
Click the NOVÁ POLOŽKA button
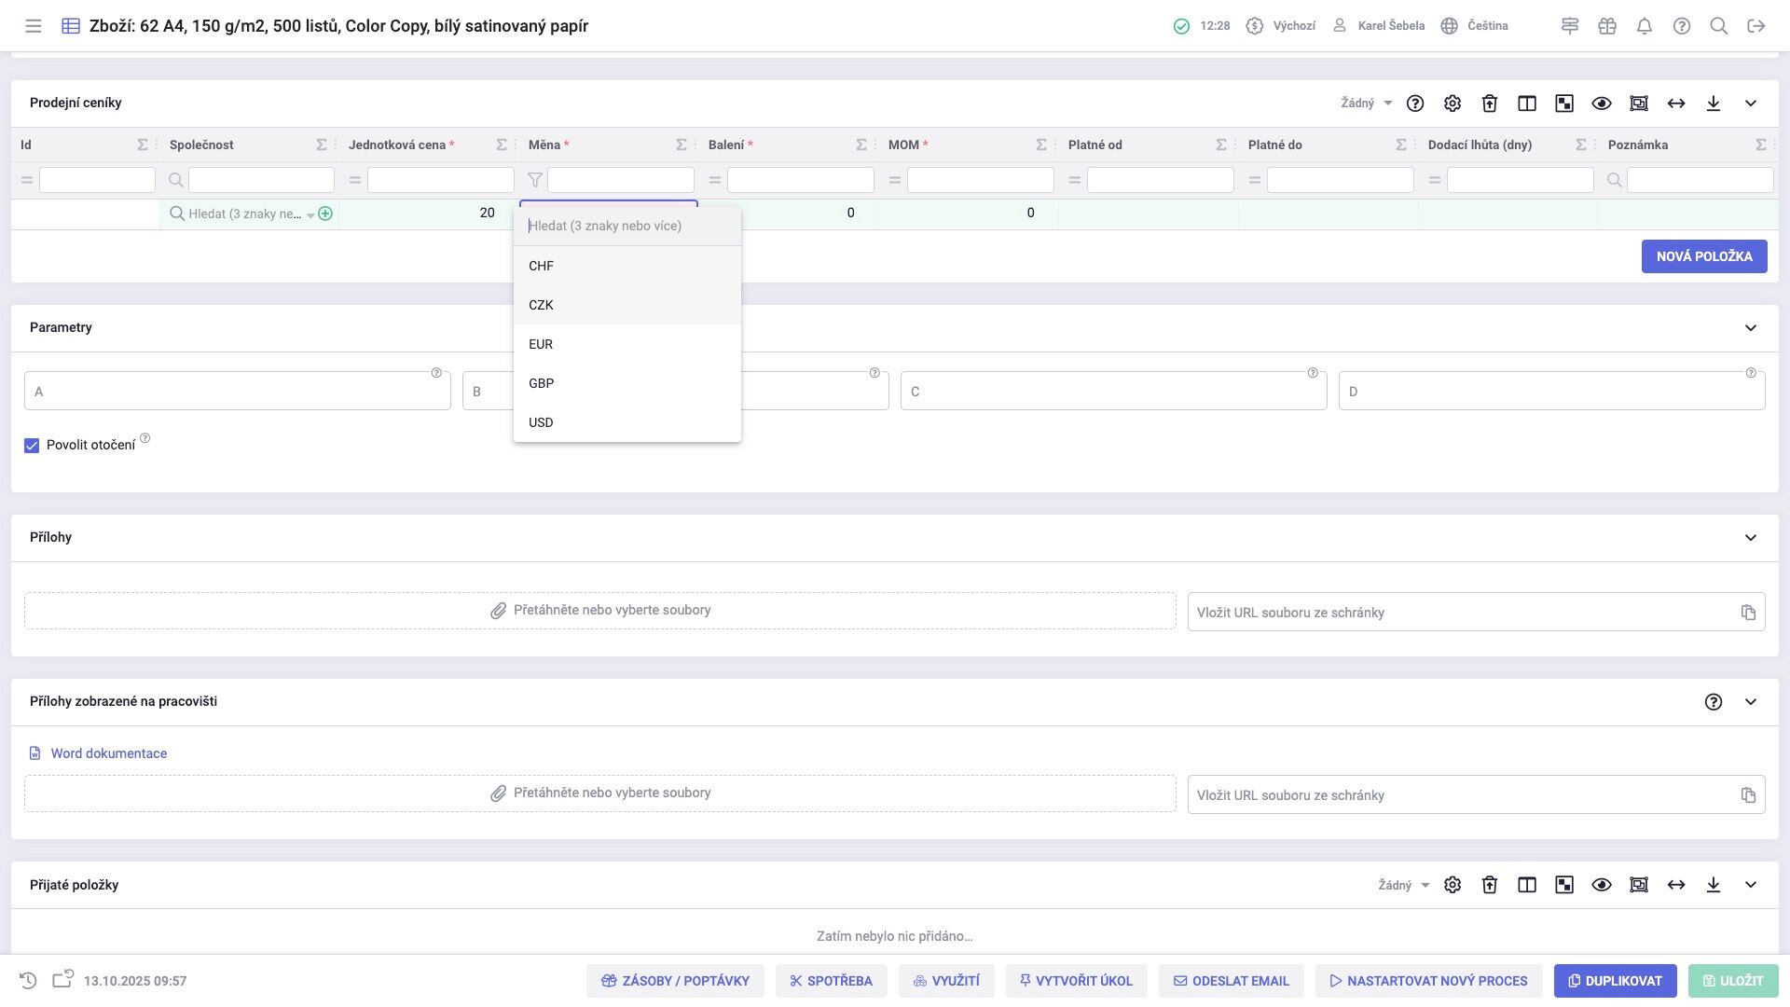[x=1704, y=256]
